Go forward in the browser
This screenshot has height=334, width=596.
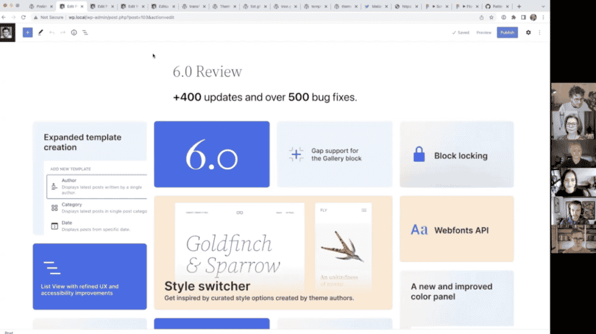[x=13, y=17]
